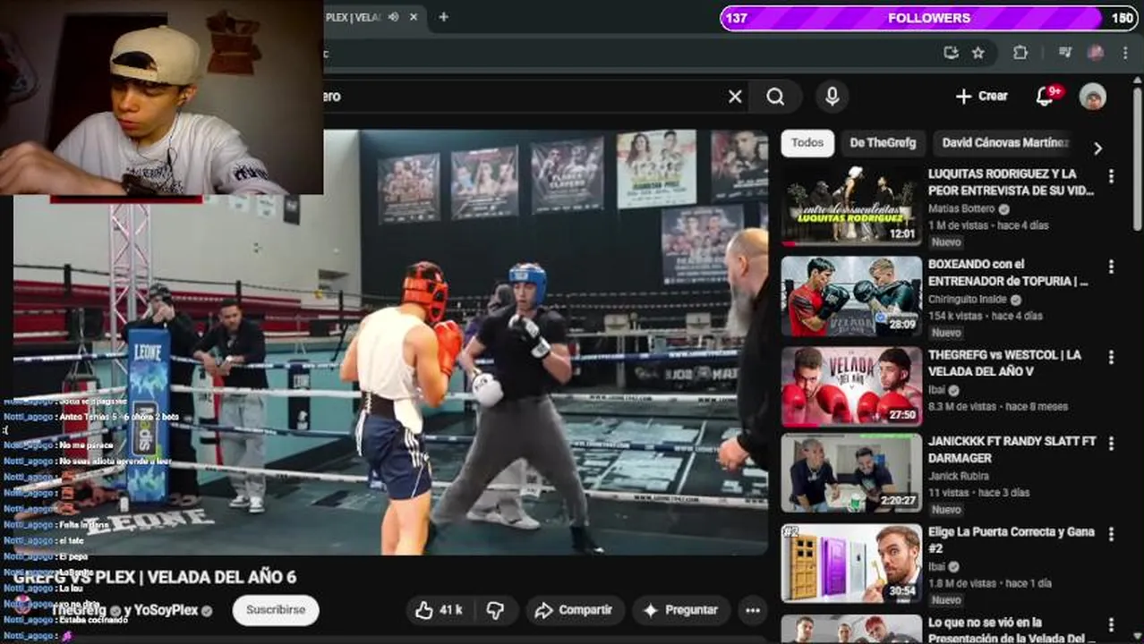Open 'THEGREFG vs WESTCOL' video title

point(1004,362)
